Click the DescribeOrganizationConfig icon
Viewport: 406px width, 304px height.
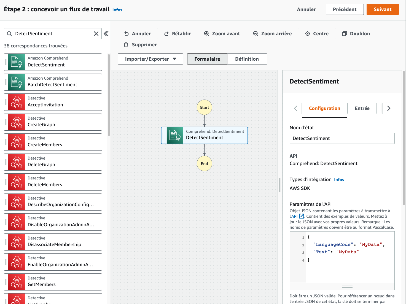[17, 202]
